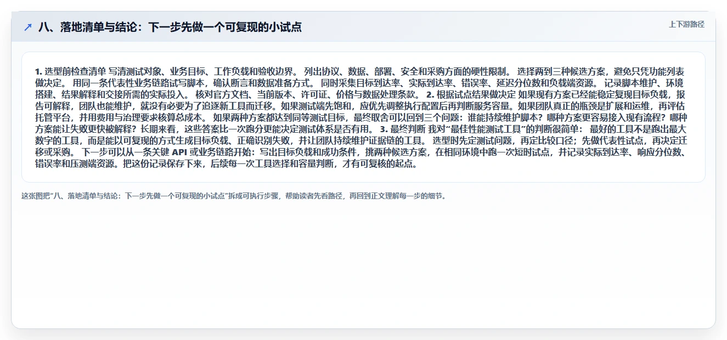Screen dimensions: 727x340
Task: Click the arrow icon beside the section heading
Action: tap(28, 27)
